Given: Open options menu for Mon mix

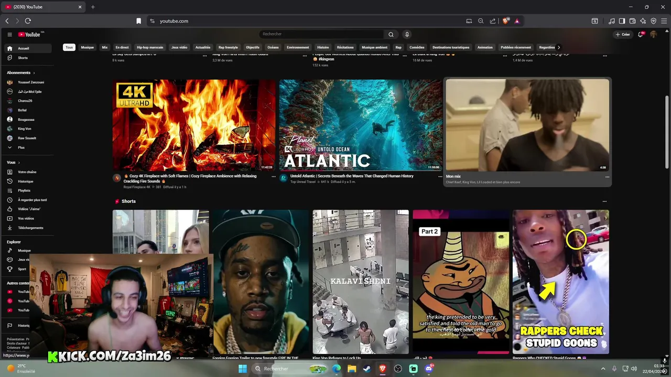Looking at the screenshot, I should click(x=607, y=177).
